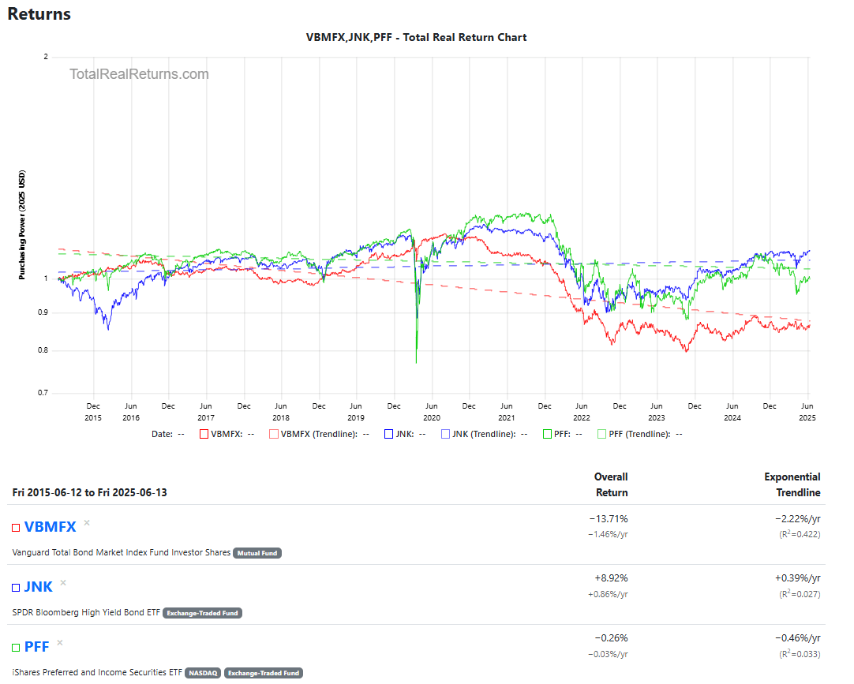Image resolution: width=854 pixels, height=684 pixels.
Task: Click the date range text Fri 2015-06-12
Action: [x=49, y=491]
